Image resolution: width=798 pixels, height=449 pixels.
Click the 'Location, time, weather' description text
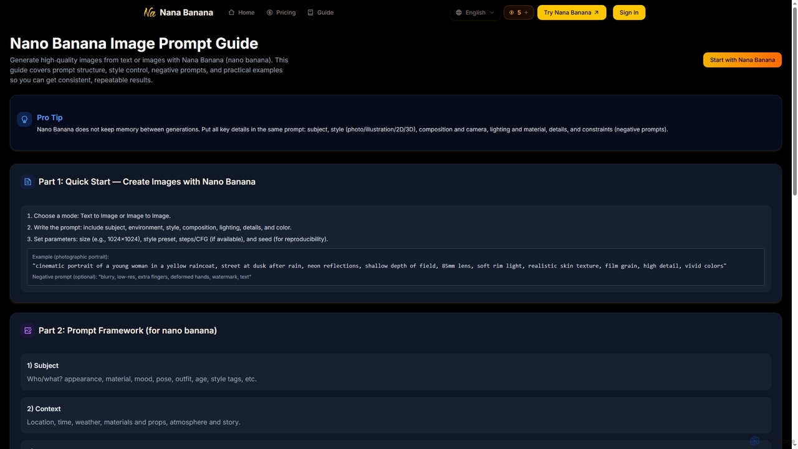tap(133, 422)
